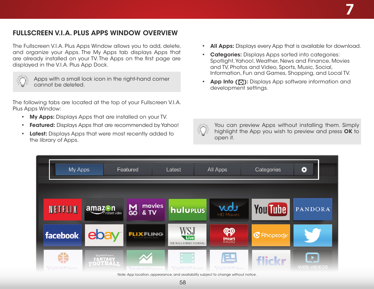Click the bold 'OK' in preview tip

tap(348, 131)
